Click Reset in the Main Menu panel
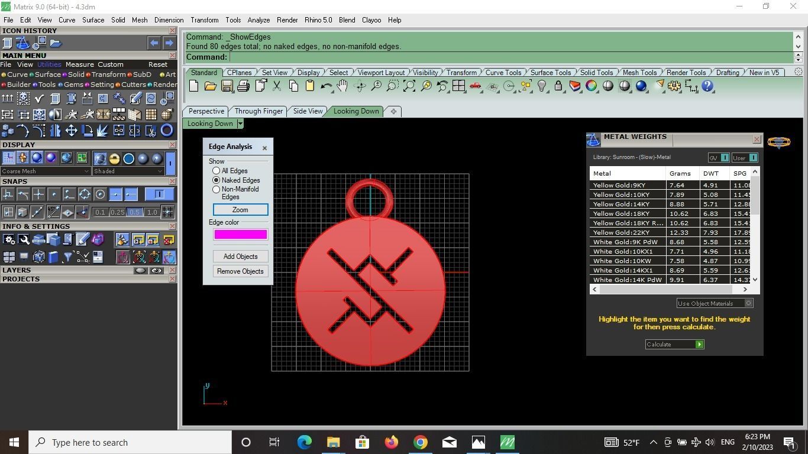This screenshot has height=454, width=808. point(158,64)
